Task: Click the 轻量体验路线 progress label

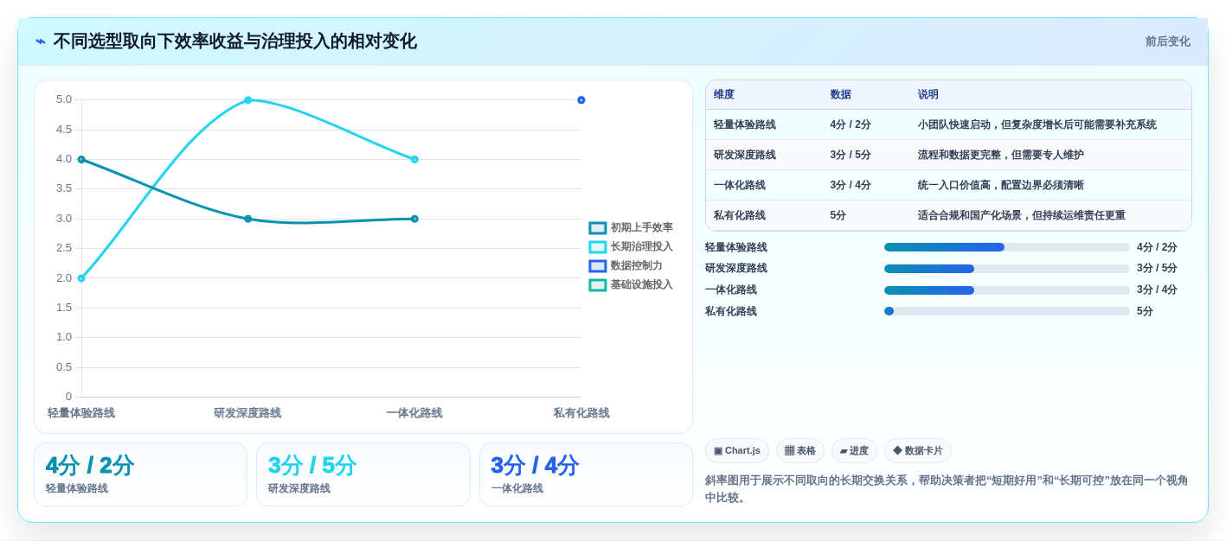Action: (736, 247)
